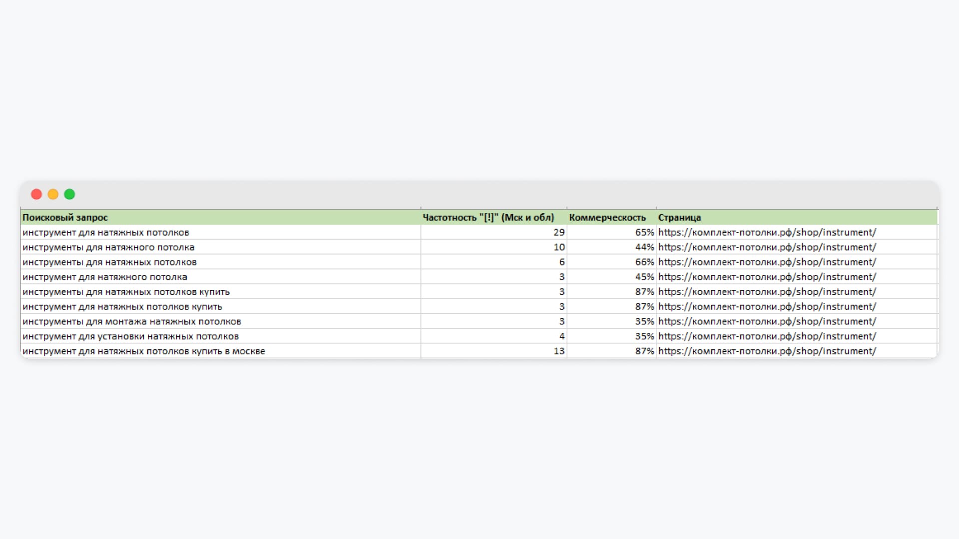Open the URL in 'купить в москве' row

pyautogui.click(x=767, y=351)
